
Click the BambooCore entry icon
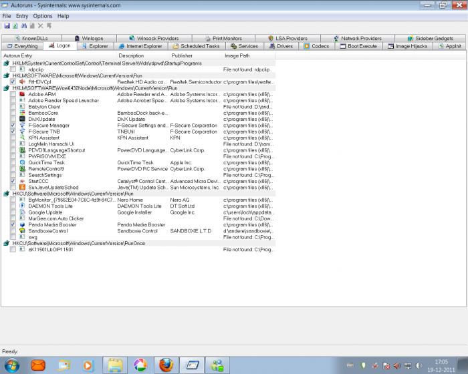tap(22, 113)
